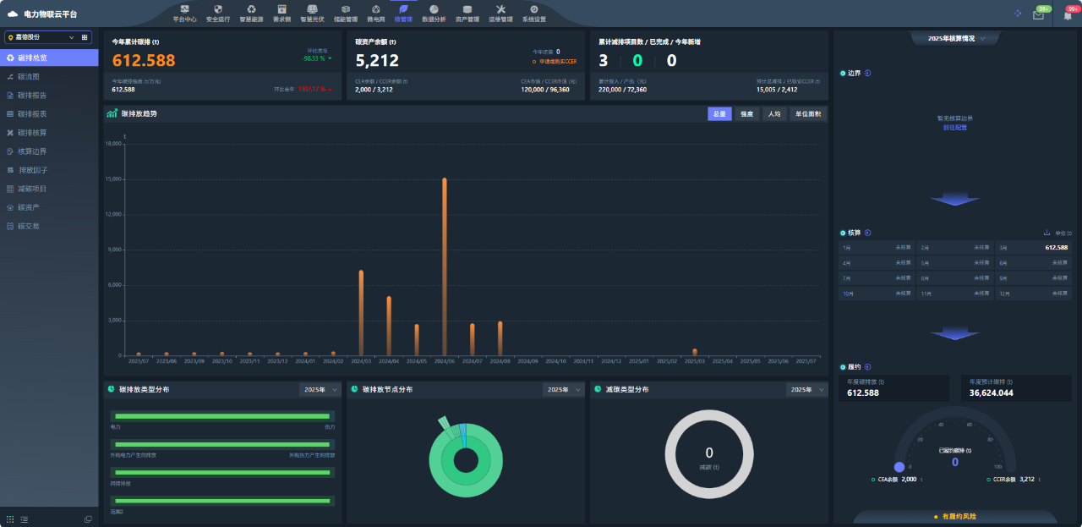Switch trend chart to 单位面积
This screenshot has height=527, width=1082.
pyautogui.click(x=808, y=114)
